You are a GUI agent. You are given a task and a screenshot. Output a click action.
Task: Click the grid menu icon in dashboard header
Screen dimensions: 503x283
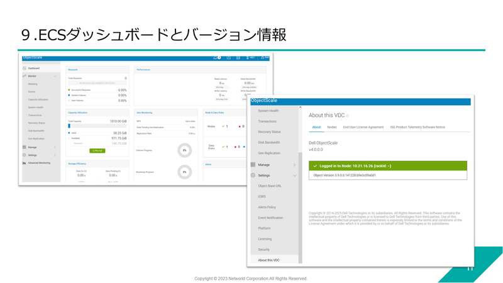click(x=238, y=57)
